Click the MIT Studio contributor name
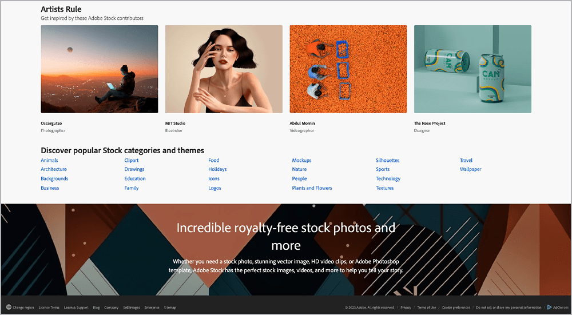This screenshot has width=572, height=315. click(175, 123)
